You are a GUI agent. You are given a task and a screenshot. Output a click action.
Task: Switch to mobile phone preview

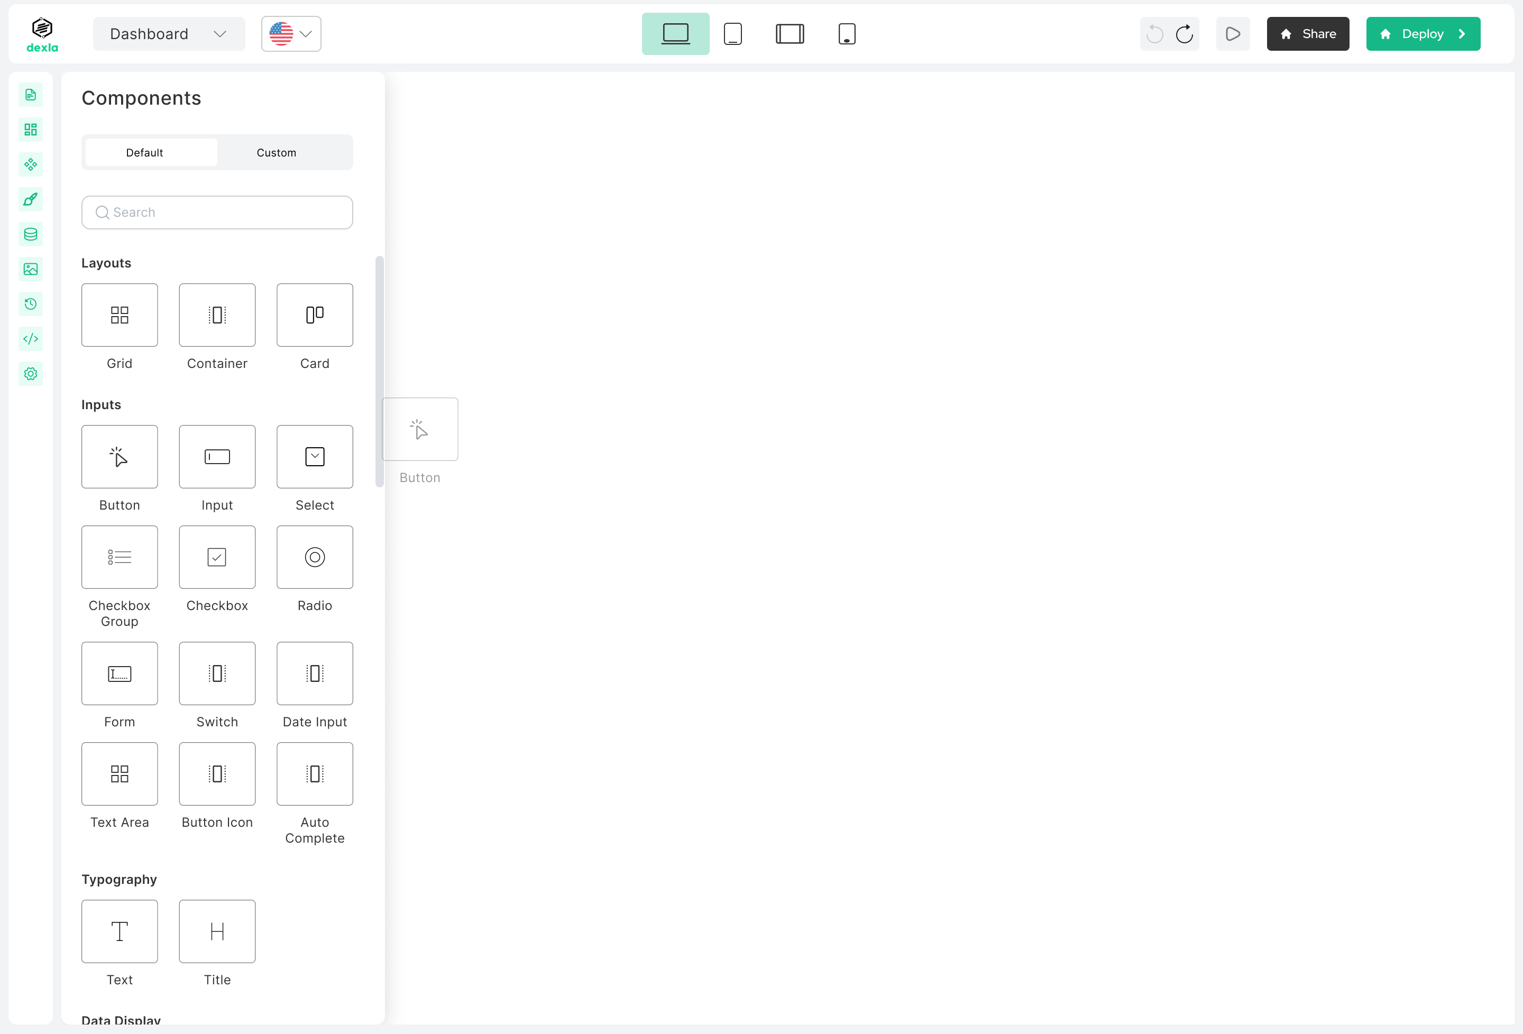pos(847,34)
